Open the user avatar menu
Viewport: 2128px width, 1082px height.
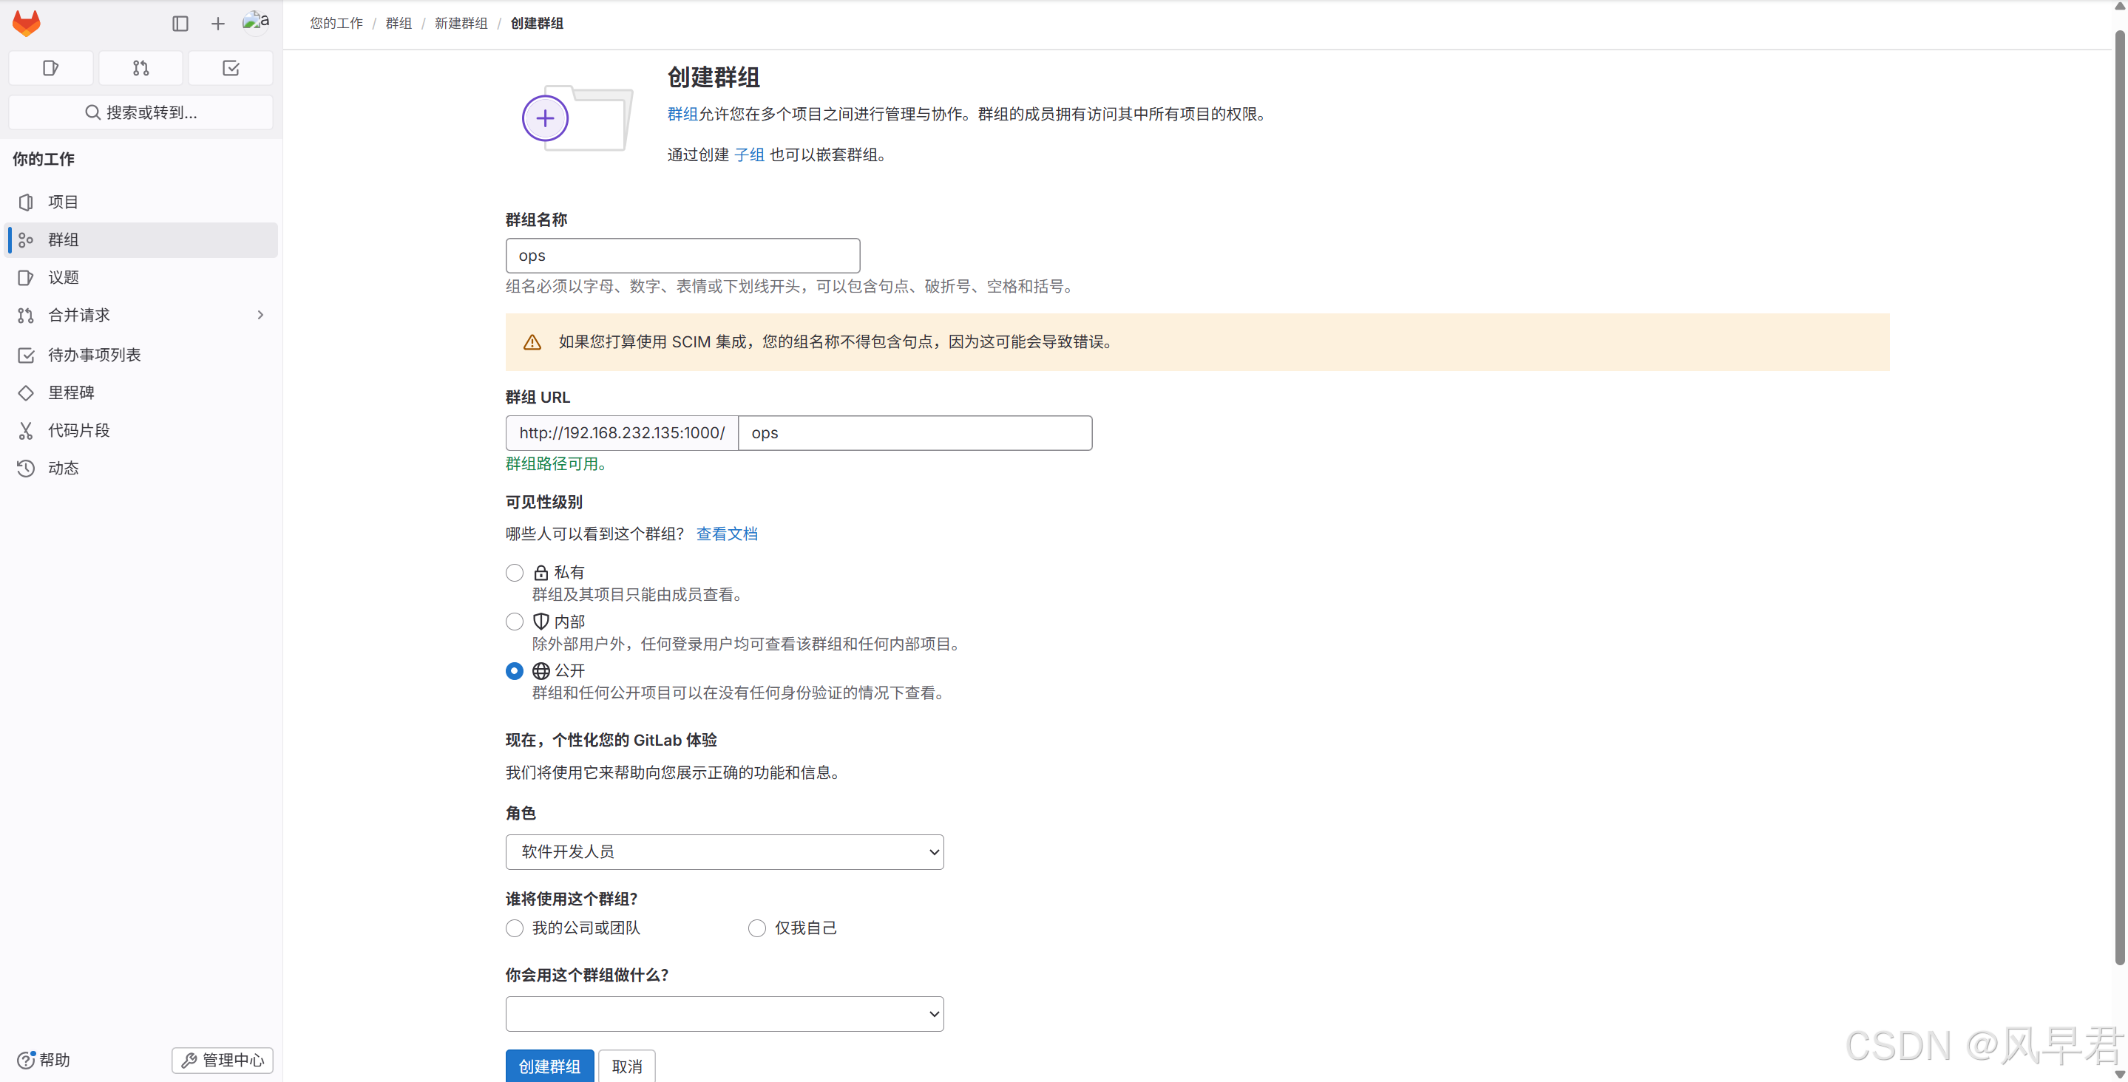(x=255, y=22)
